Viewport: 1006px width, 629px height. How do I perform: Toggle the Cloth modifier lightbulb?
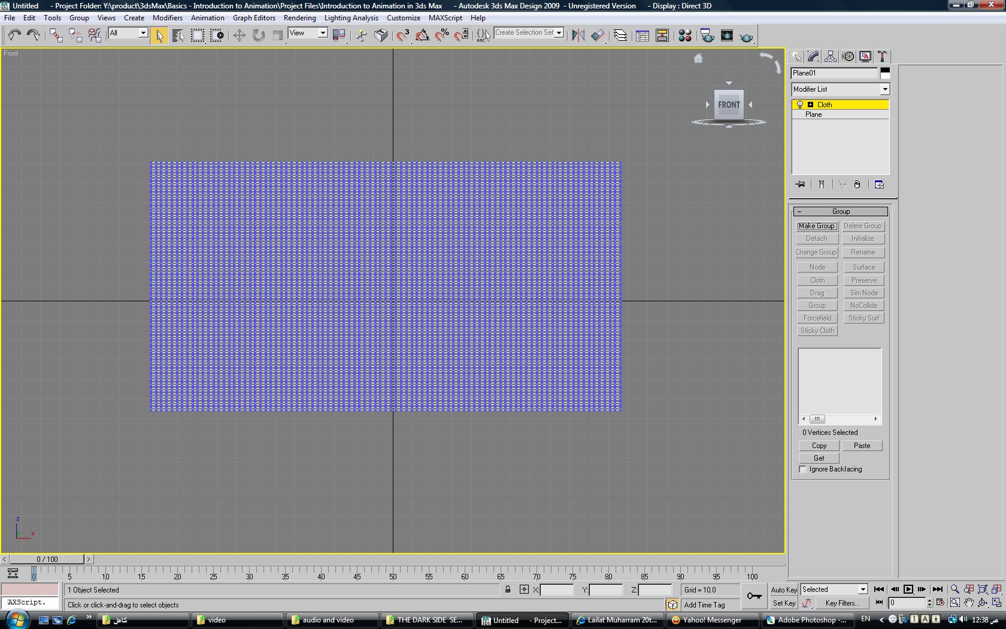pyautogui.click(x=799, y=105)
